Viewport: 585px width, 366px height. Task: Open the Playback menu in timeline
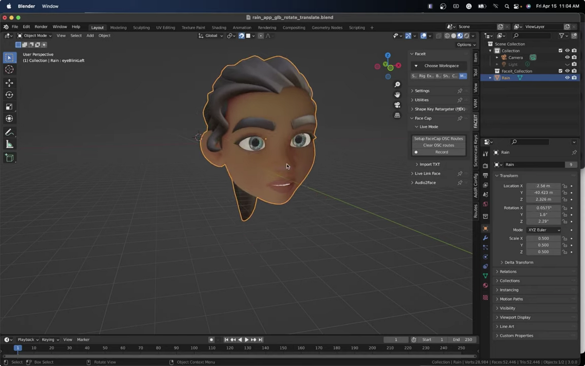point(28,340)
